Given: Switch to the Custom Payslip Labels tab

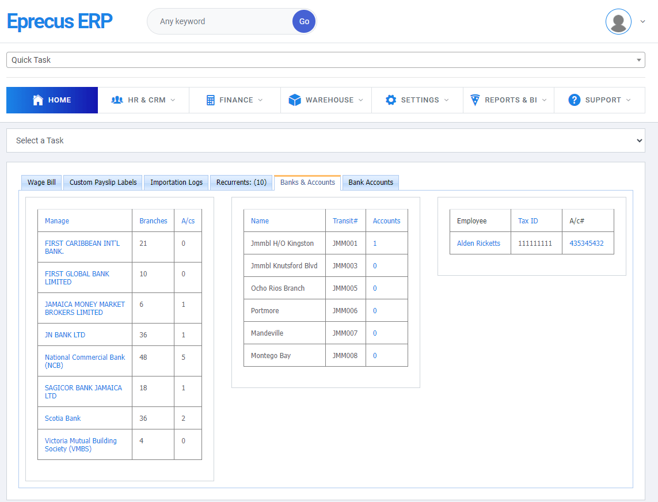Looking at the screenshot, I should [x=103, y=182].
